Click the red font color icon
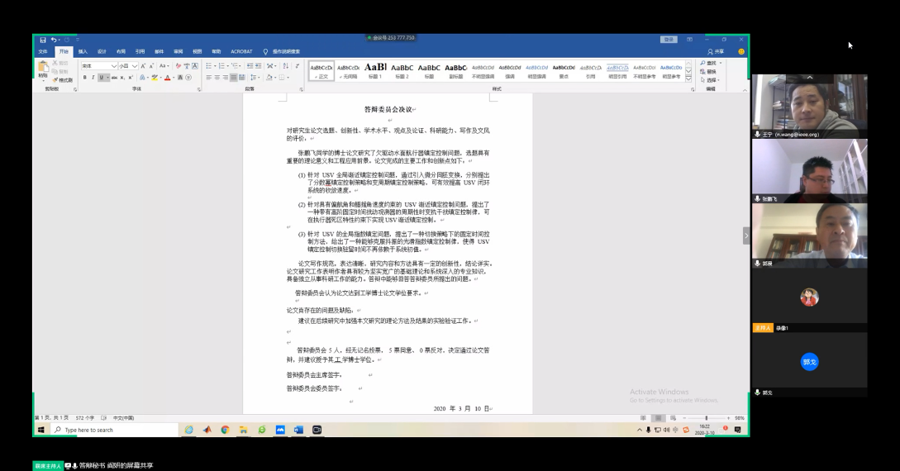Screen dimensions: 900x471 pos(167,78)
